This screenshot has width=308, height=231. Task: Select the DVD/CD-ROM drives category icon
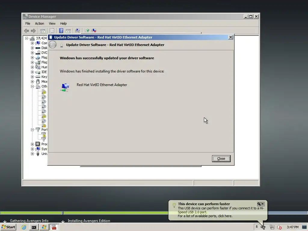tap(38, 53)
